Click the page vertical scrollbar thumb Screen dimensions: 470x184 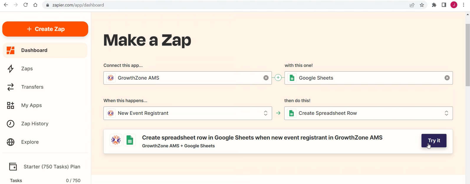[468, 55]
